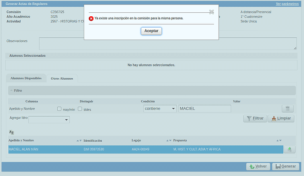Close the error dialog with X icon
Image resolution: width=304 pixels, height=176 pixels.
click(x=211, y=12)
